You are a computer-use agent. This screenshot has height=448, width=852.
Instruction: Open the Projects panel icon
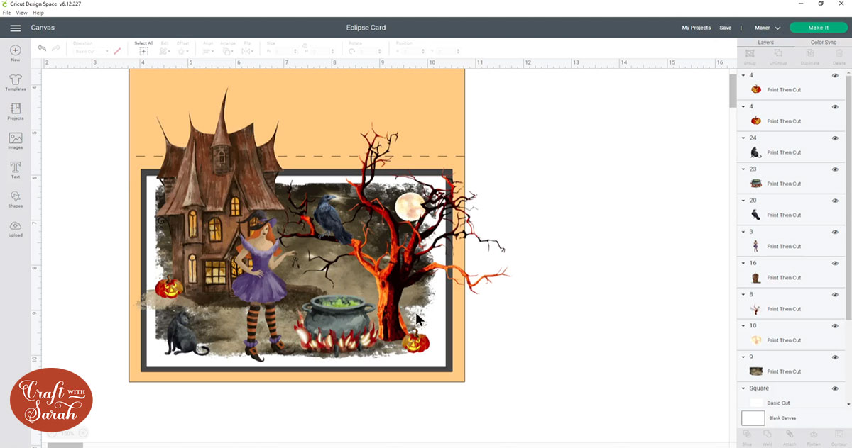15,111
